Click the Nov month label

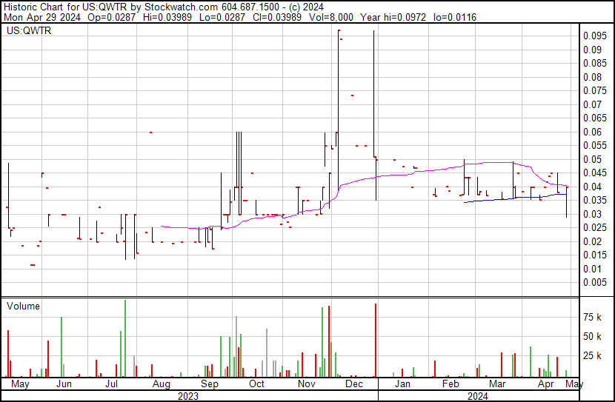click(x=306, y=384)
